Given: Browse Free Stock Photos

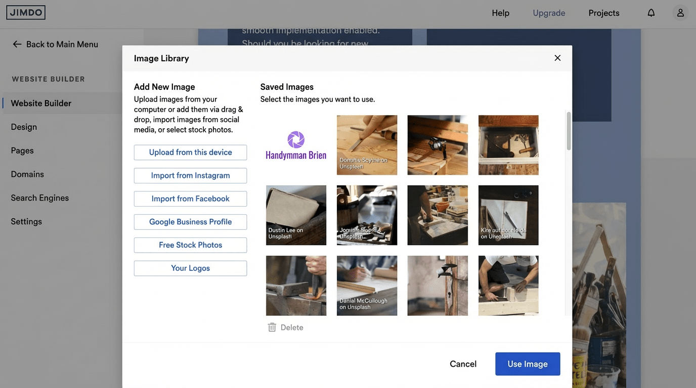Looking at the screenshot, I should coord(190,245).
